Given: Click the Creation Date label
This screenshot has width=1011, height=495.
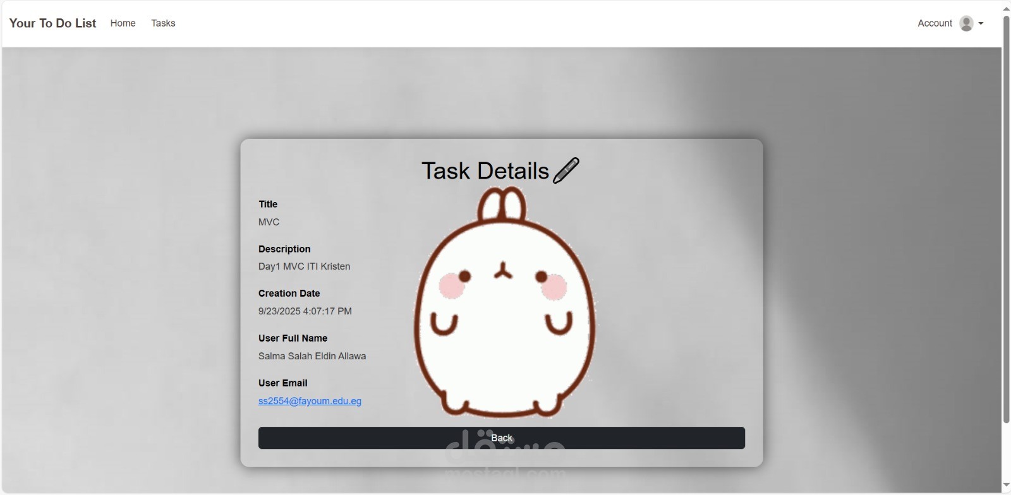Looking at the screenshot, I should (289, 294).
